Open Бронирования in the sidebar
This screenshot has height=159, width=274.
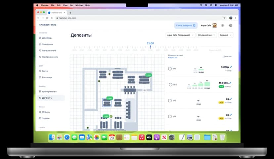pyautogui.click(x=49, y=91)
